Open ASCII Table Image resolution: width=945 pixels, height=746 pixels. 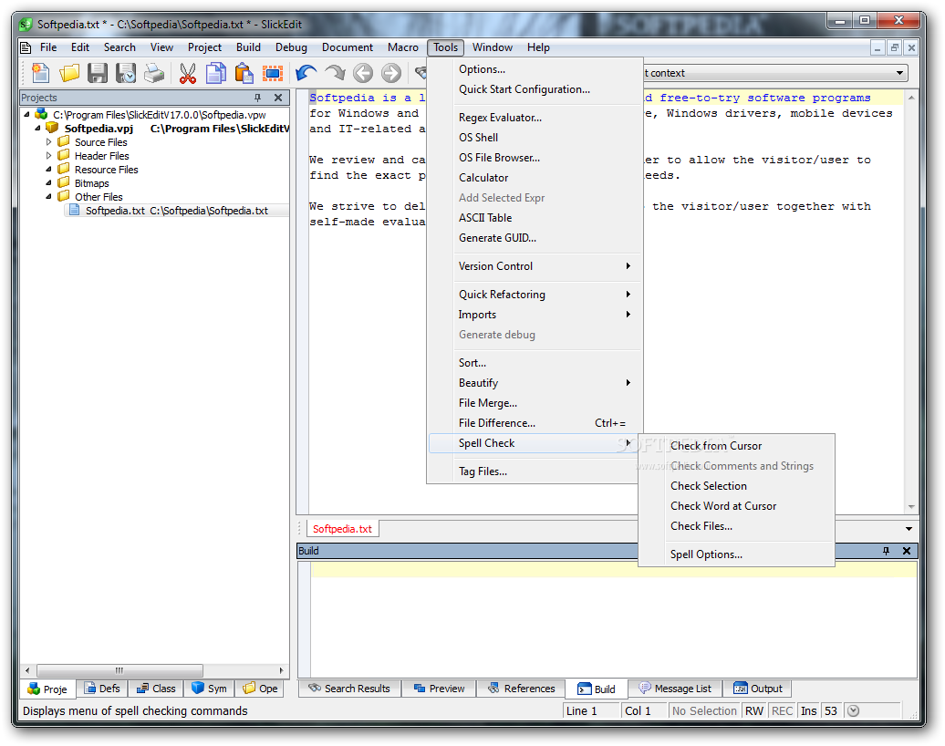pos(535,218)
